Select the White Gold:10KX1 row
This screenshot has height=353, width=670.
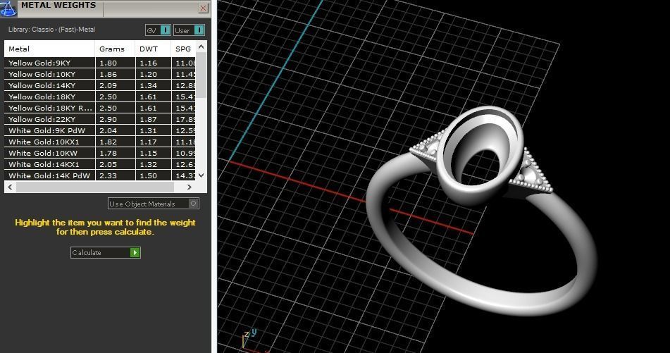click(x=100, y=142)
